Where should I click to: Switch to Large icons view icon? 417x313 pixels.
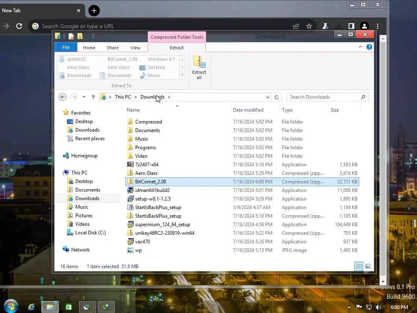[368, 266]
